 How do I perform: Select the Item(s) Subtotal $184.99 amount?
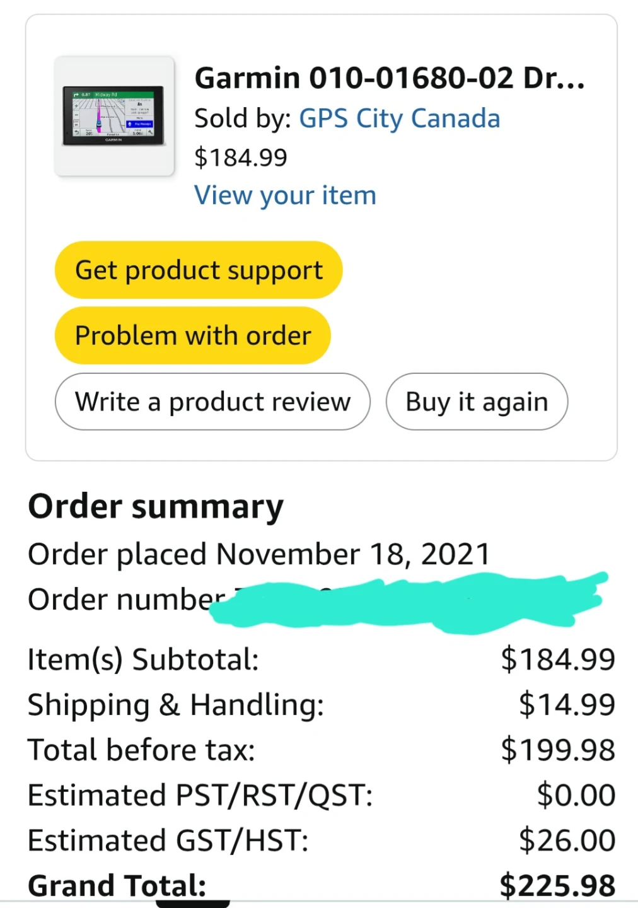[558, 660]
